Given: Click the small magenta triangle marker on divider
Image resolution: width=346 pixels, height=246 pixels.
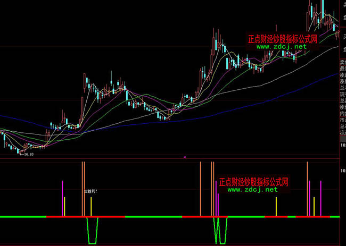Looking at the screenshot, I should (x=184, y=157).
